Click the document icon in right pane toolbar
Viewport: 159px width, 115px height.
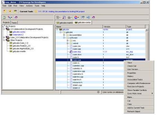(x=64, y=17)
